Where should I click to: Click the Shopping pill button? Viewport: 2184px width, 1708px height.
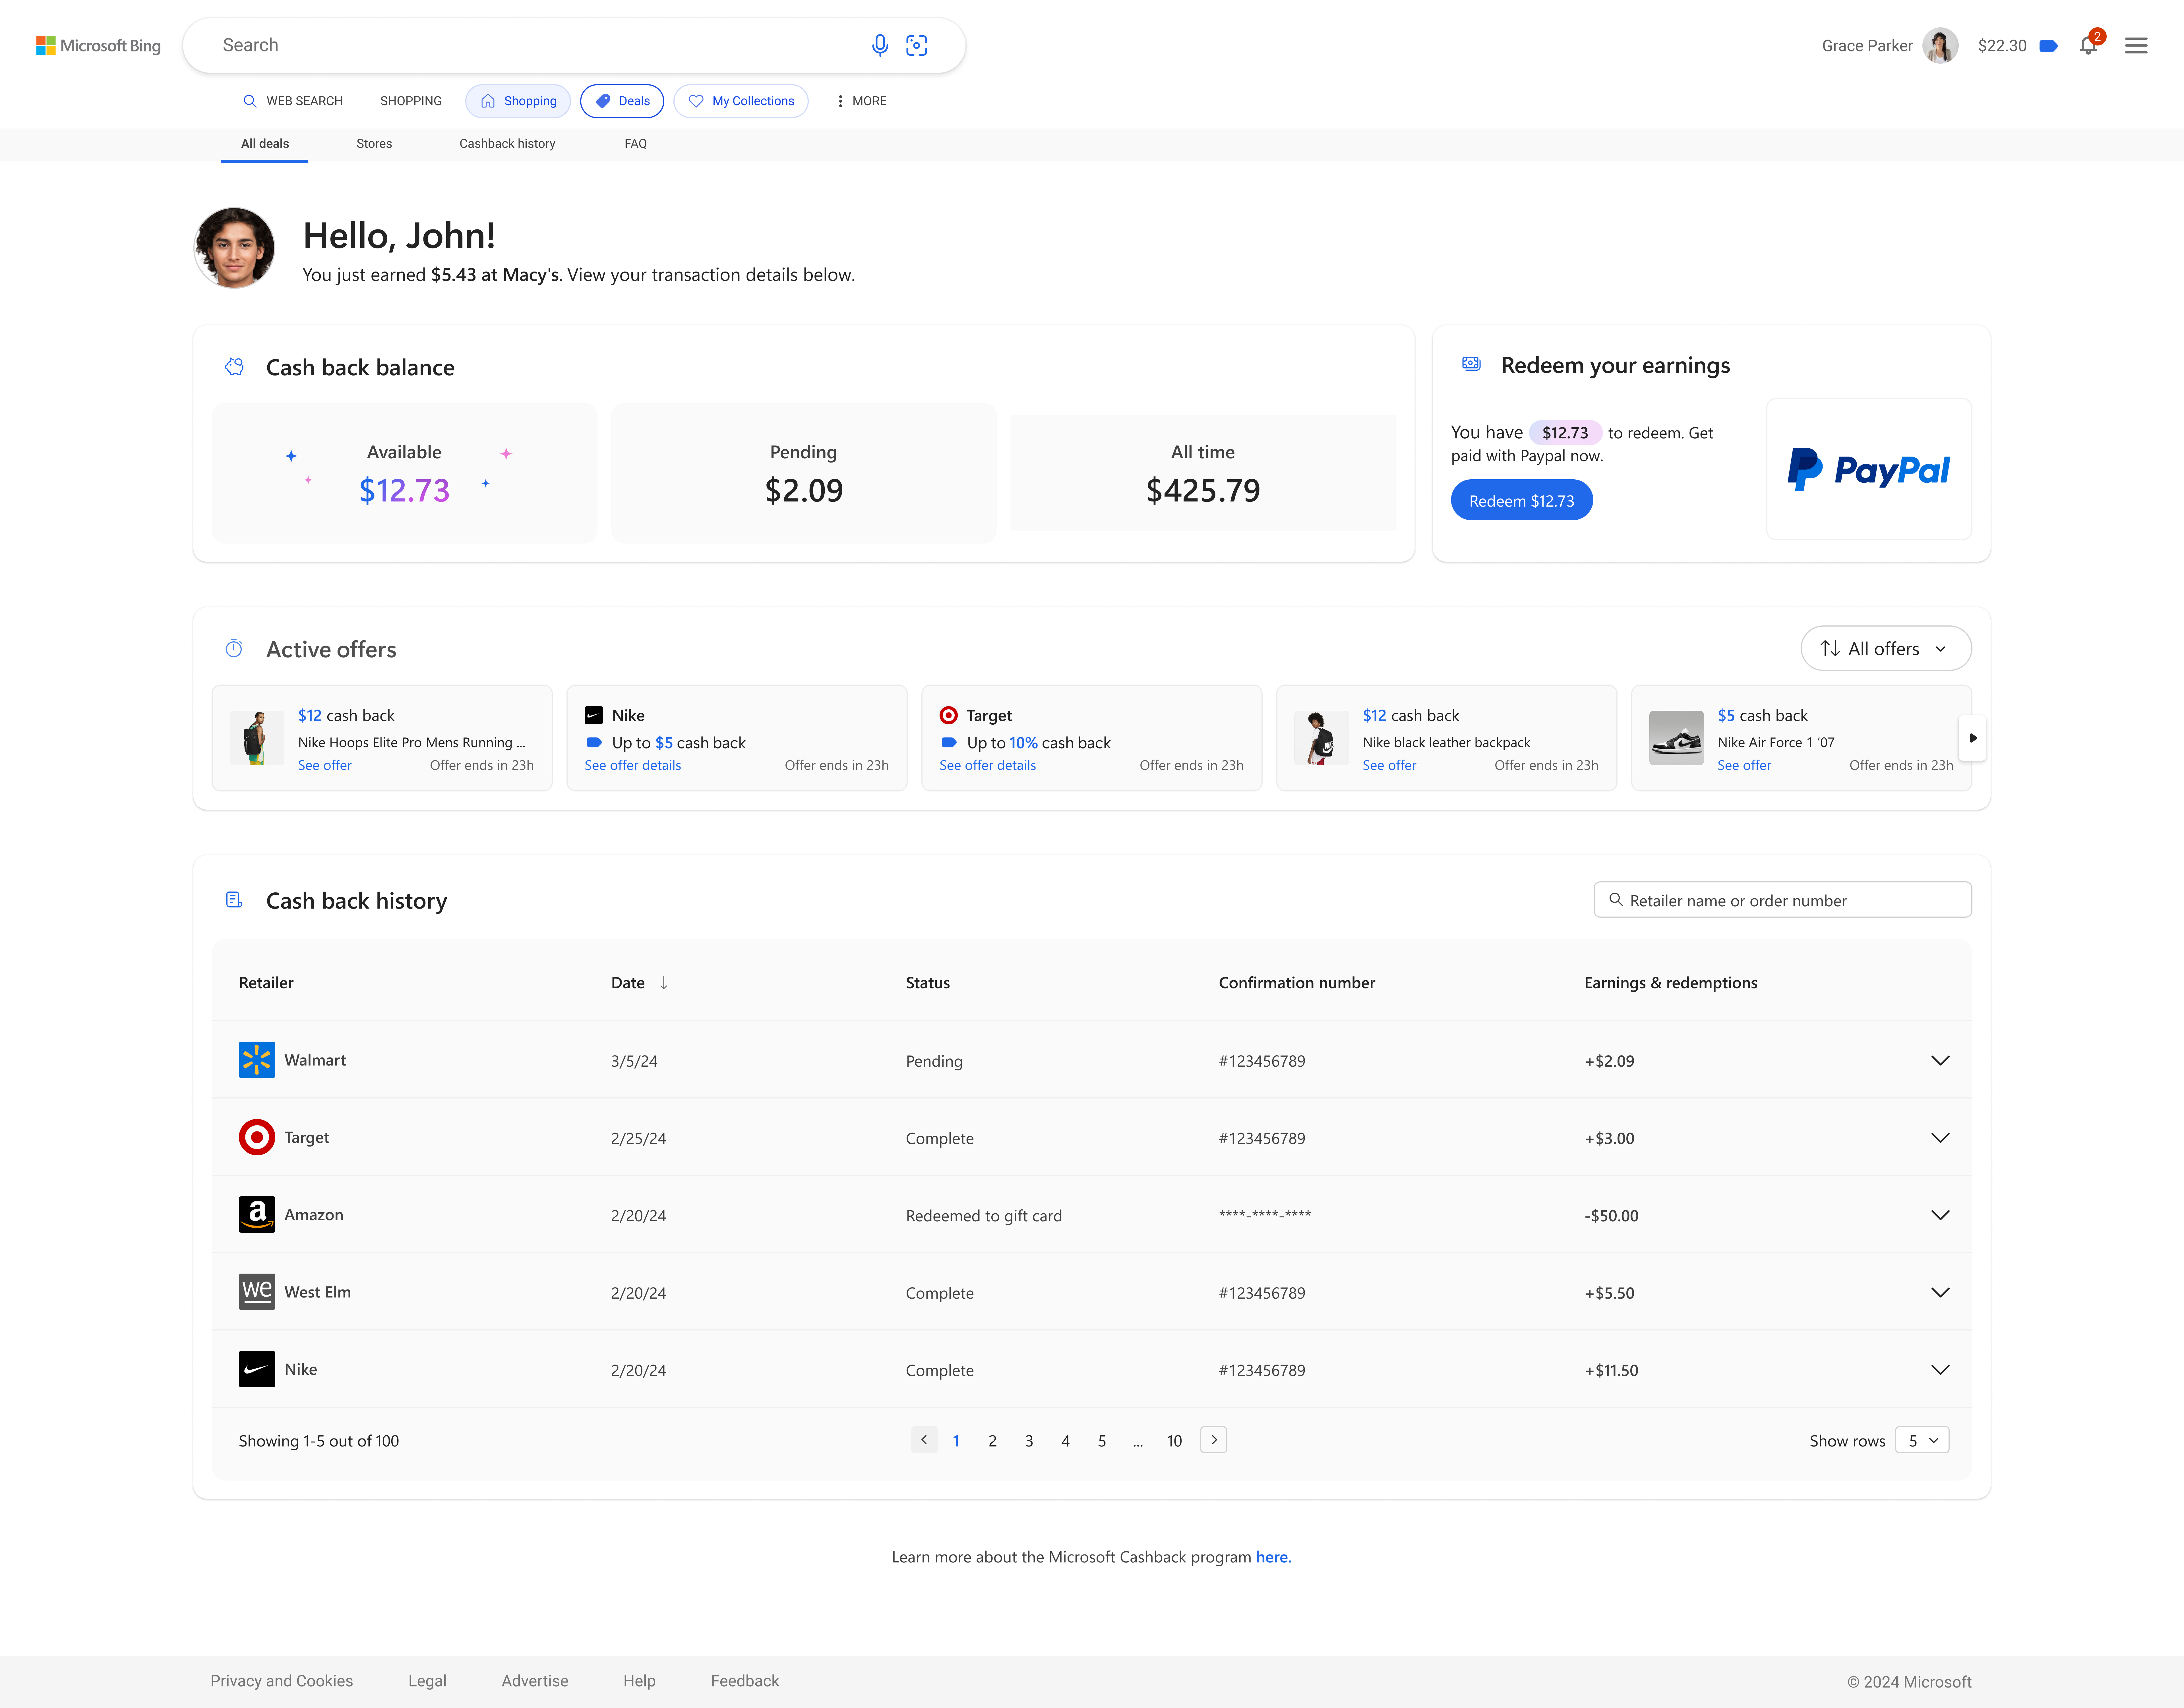pyautogui.click(x=518, y=101)
